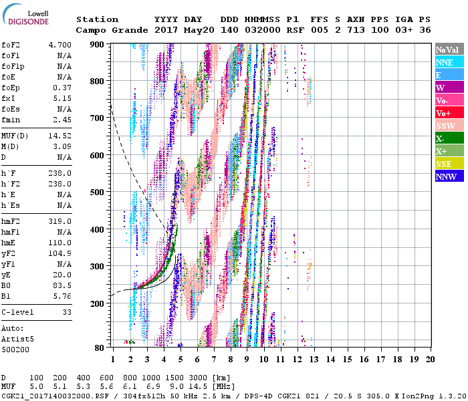Select the SSE yellow legend swatch
The image size is (468, 401).
tap(449, 164)
